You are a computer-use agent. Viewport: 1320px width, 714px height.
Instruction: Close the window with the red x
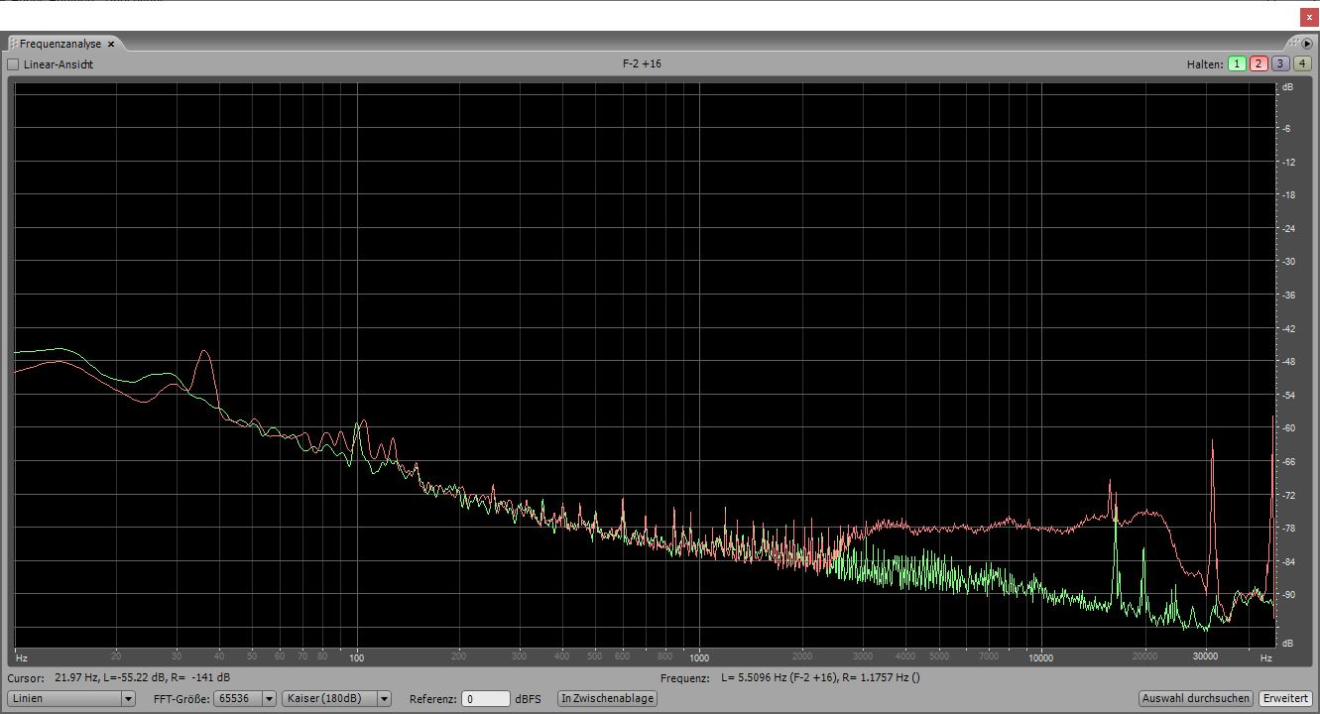tap(1309, 17)
